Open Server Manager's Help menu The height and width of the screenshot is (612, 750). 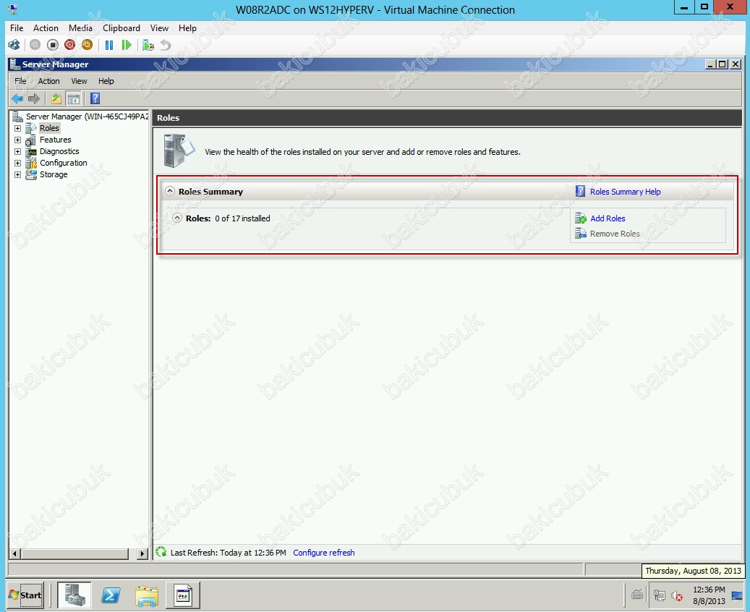pyautogui.click(x=106, y=81)
